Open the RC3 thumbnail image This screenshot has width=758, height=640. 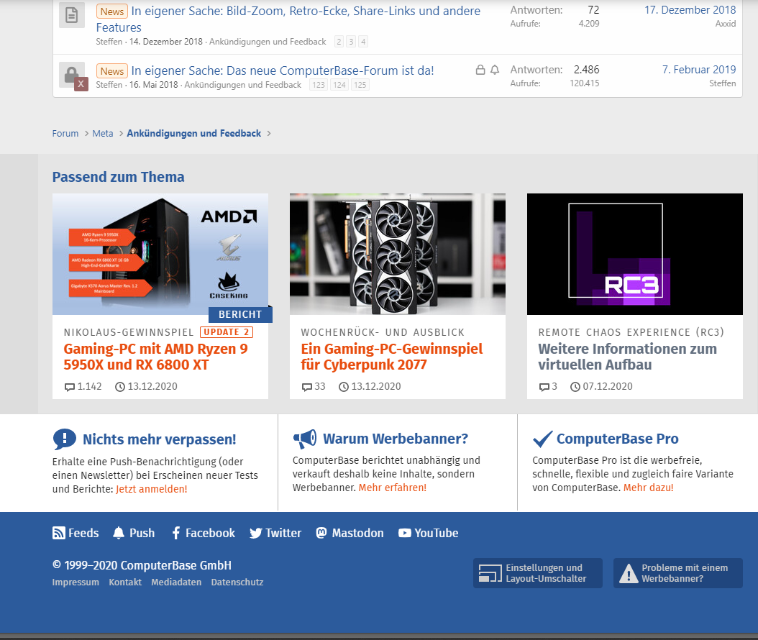pyautogui.click(x=635, y=255)
